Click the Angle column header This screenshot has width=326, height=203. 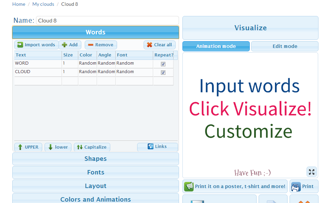click(x=106, y=55)
